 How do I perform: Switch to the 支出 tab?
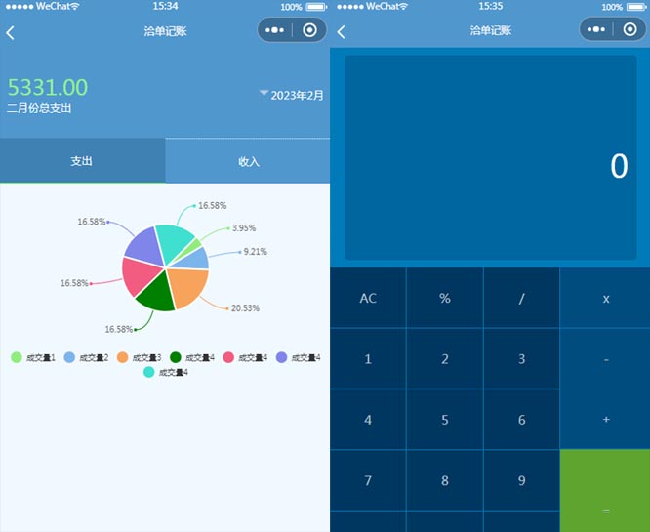(x=83, y=161)
